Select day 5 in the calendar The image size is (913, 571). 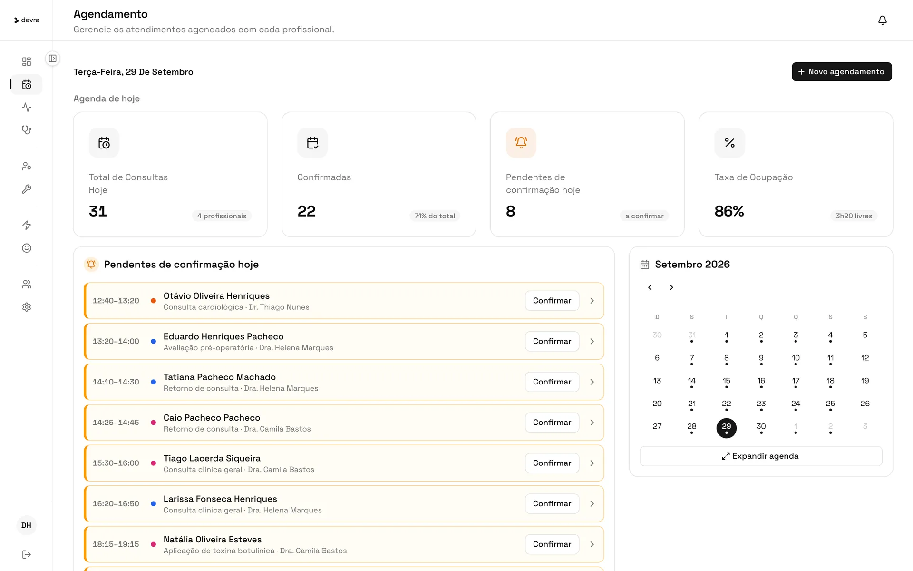point(865,335)
